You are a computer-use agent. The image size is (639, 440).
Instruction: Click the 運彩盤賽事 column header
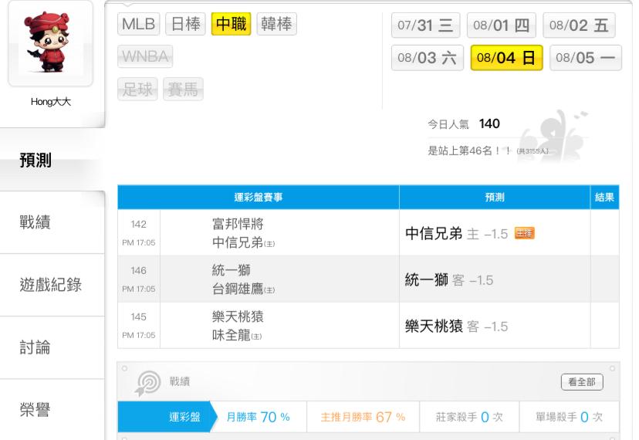(x=259, y=198)
